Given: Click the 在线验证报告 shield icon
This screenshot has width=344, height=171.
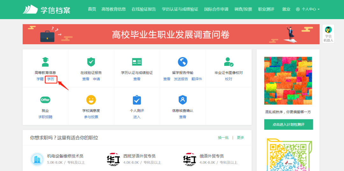Looking at the screenshot, I should coord(91,62).
